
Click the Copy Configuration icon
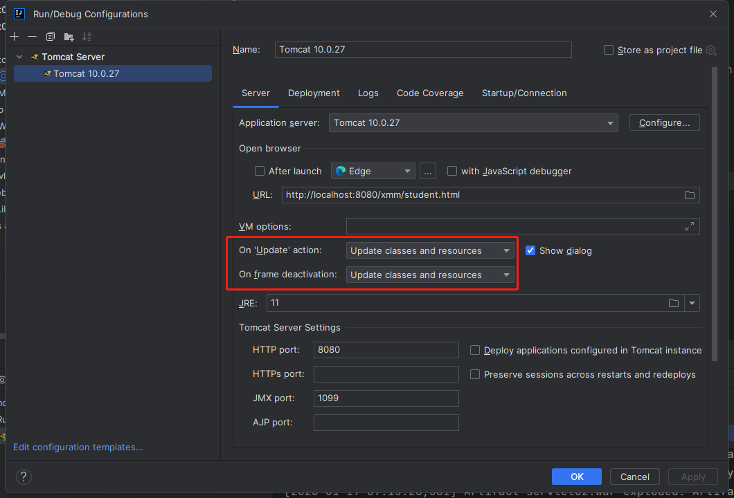click(51, 37)
